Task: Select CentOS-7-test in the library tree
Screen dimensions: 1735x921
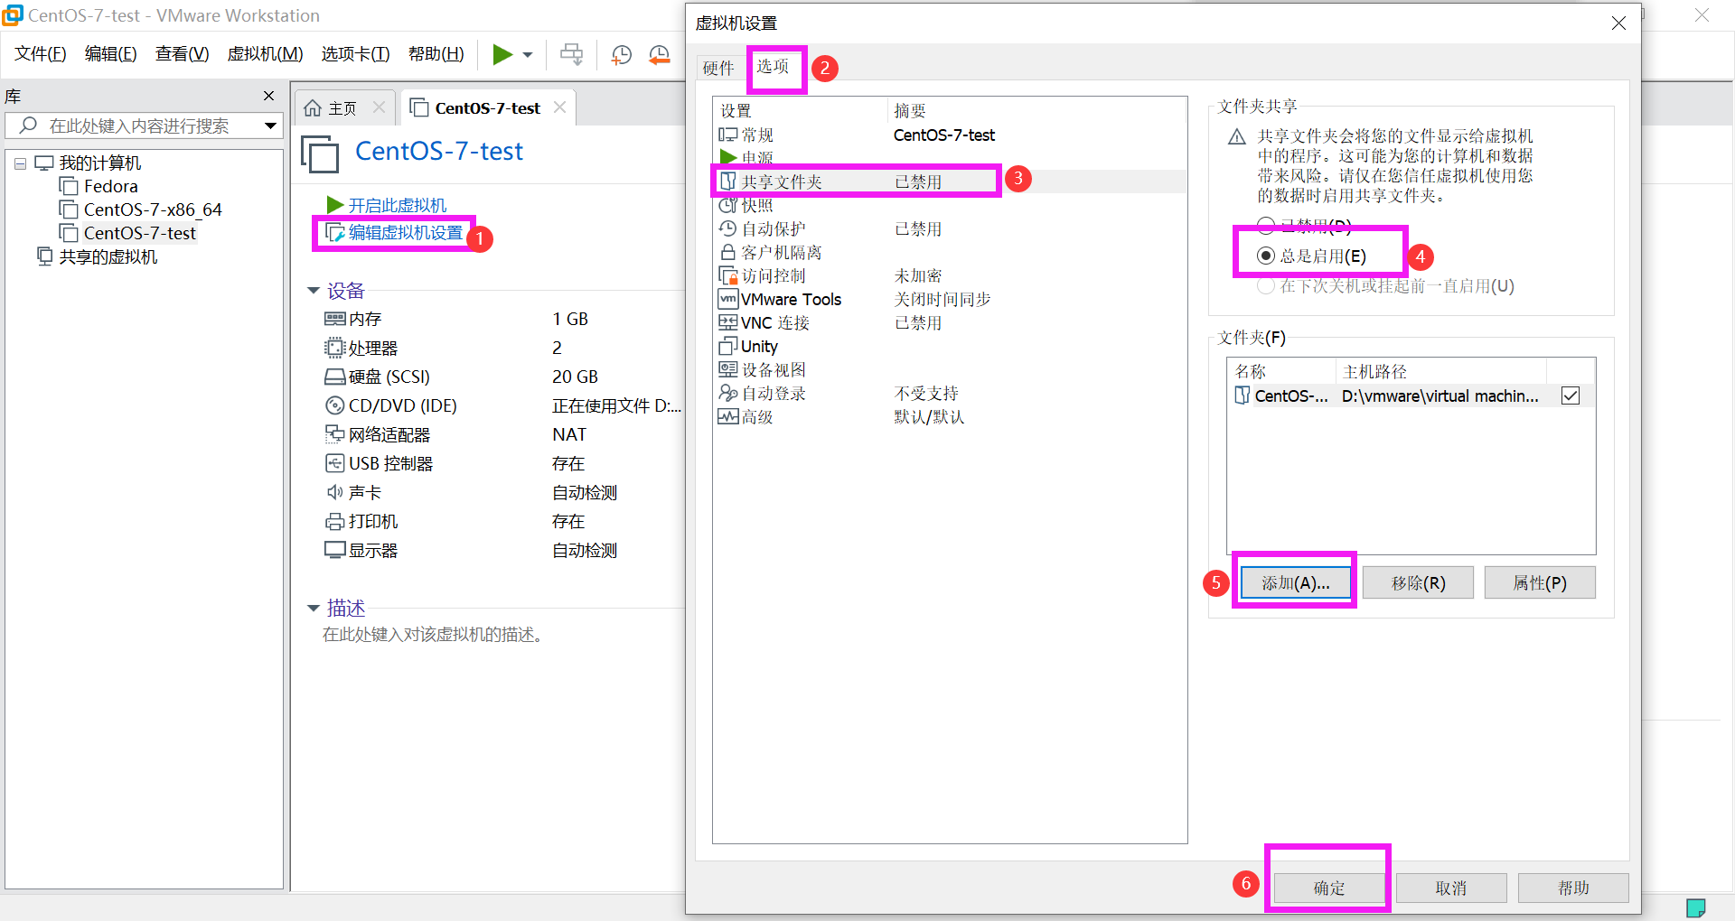Action: (128, 233)
